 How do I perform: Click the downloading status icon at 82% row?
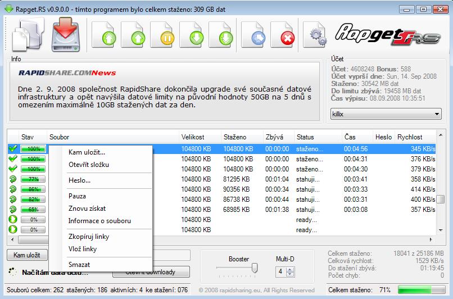13,200
